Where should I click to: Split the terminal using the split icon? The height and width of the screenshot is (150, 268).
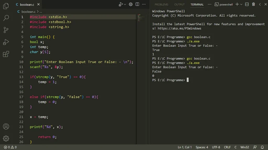click(247, 4)
